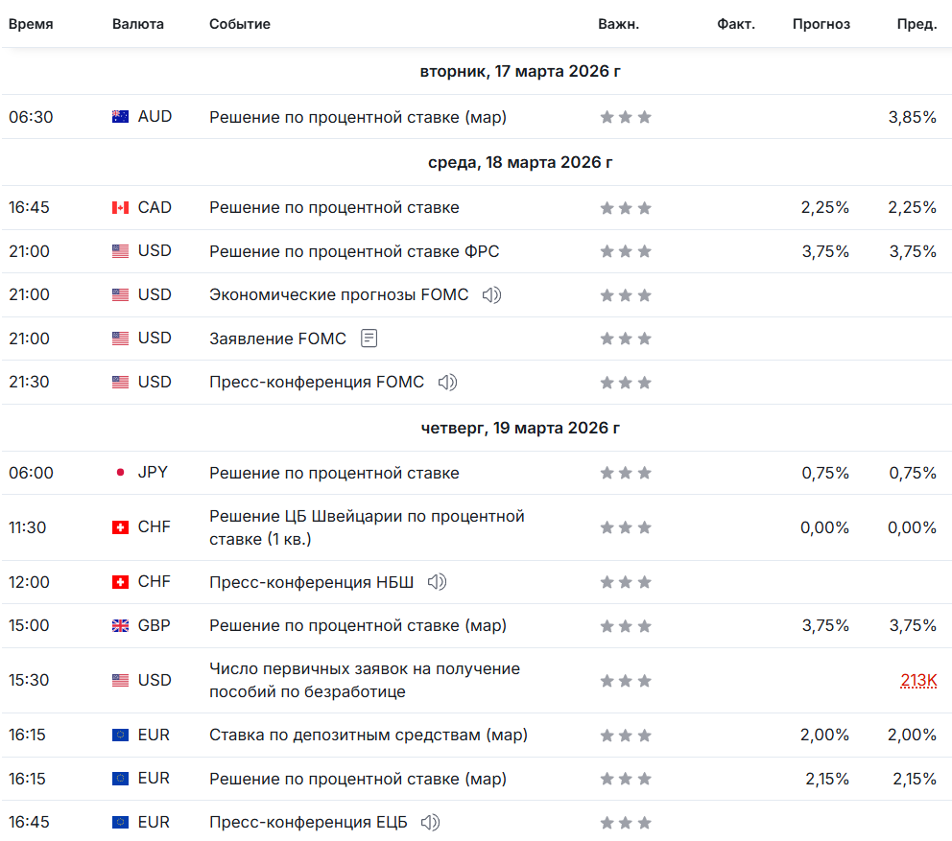Screen dimensions: 952x841
Task: Click the UK flag icon for GBP
Action: tap(120, 626)
